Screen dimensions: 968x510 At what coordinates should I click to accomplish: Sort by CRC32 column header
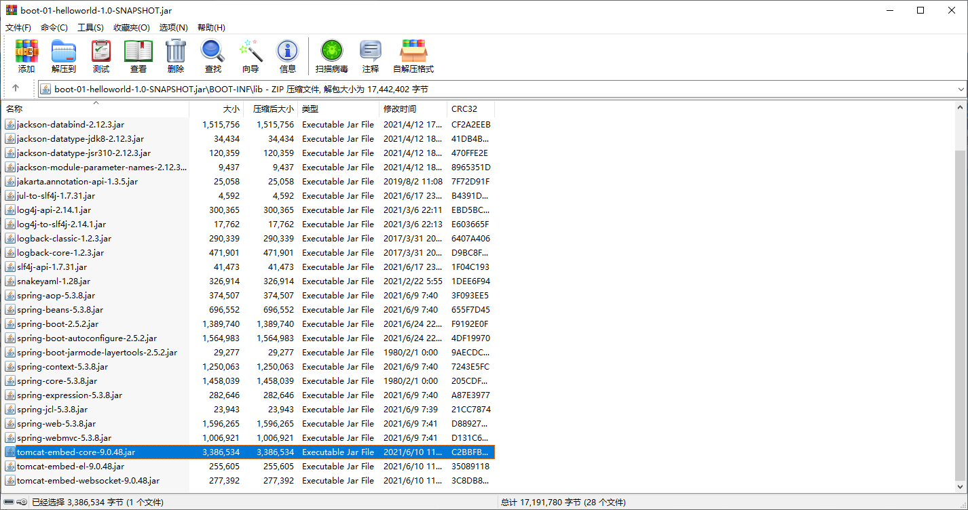471,109
